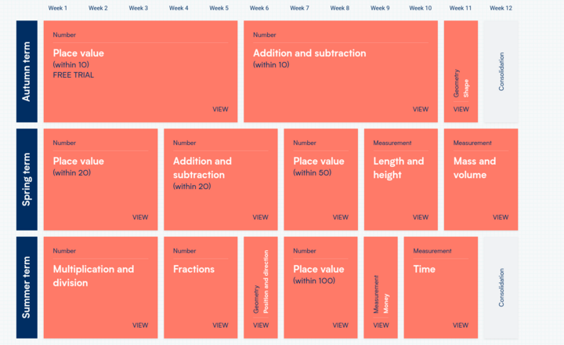Viewport: 564px width, 345px height.
Task: Click the Autumn term Consolidation block
Action: (501, 71)
